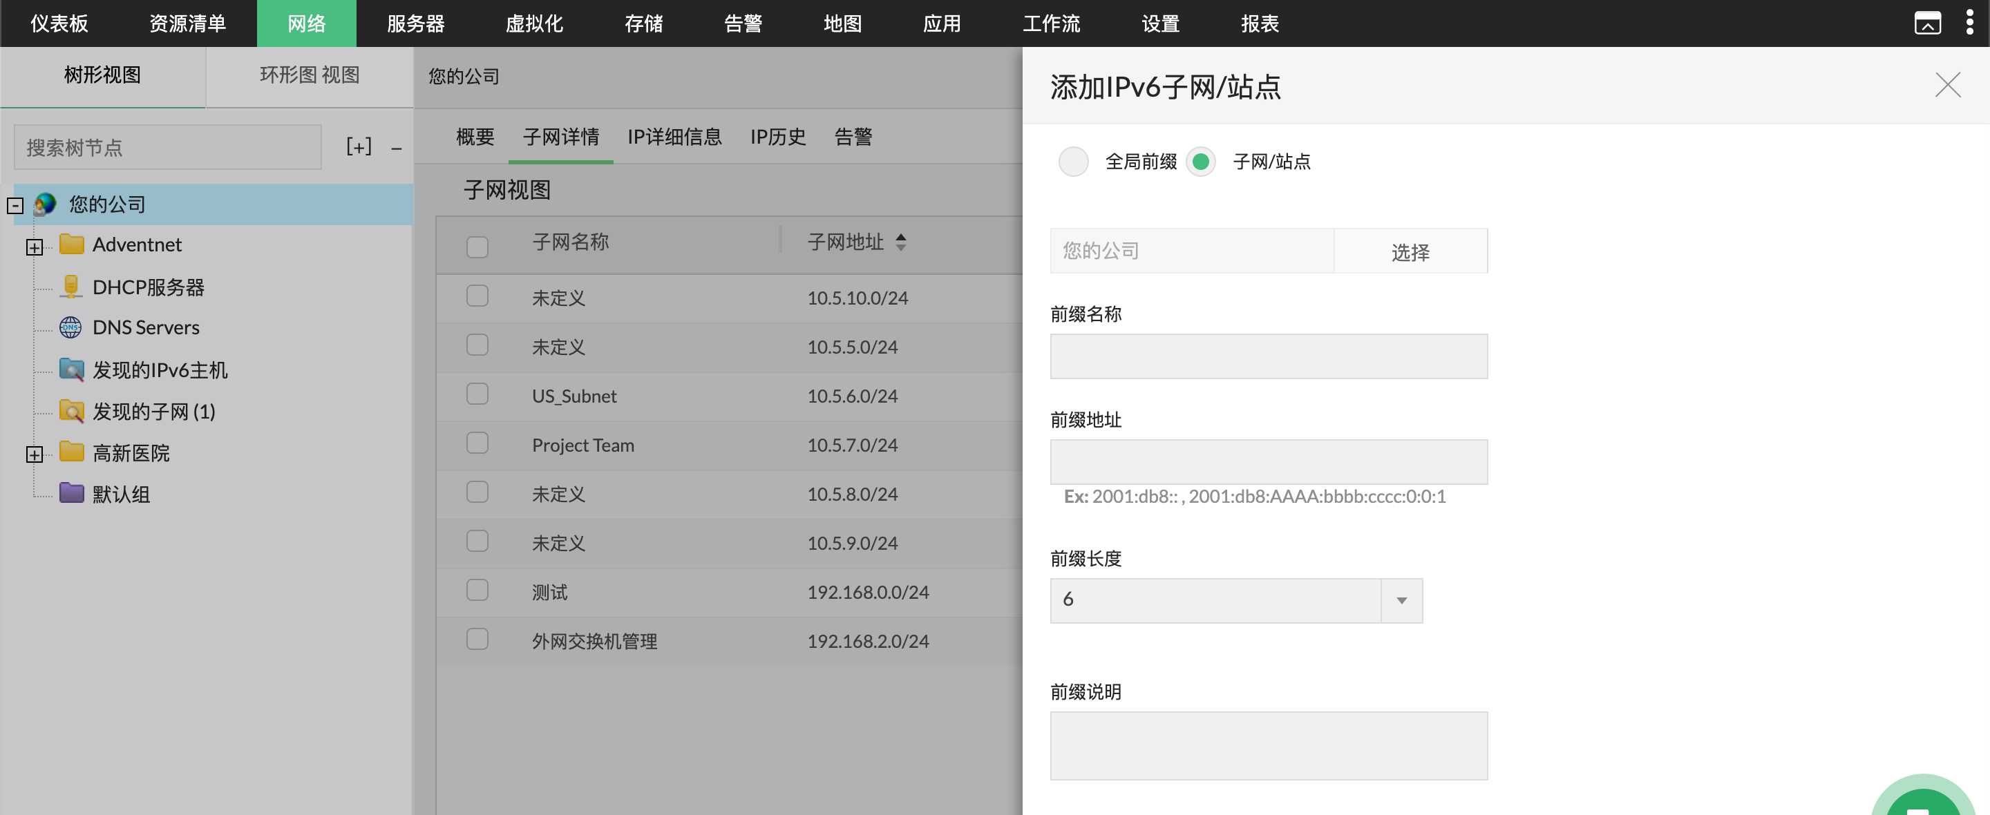Screen dimensions: 1990x815
Task: Click the purple 默认组 folder icon
Action: pyautogui.click(x=72, y=493)
